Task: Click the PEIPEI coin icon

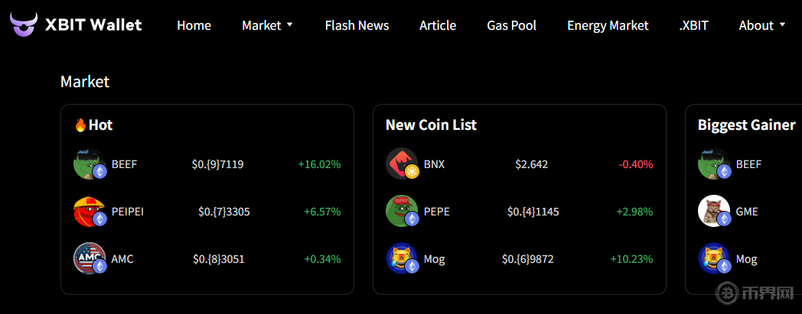Action: tap(89, 212)
